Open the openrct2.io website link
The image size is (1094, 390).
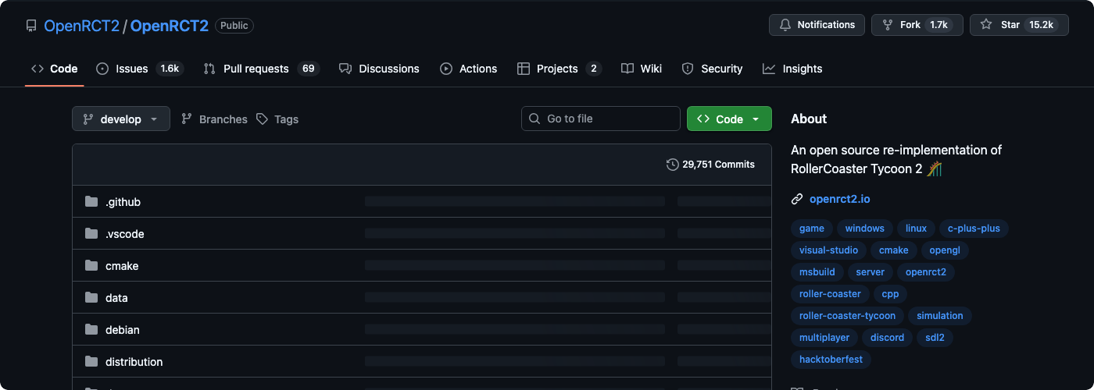pyautogui.click(x=839, y=199)
